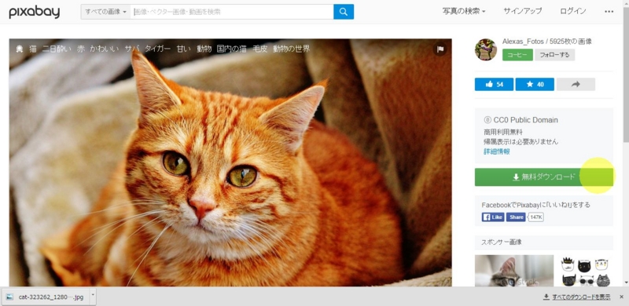Click the フォローする button
The width and height of the screenshot is (629, 306).
(554, 55)
